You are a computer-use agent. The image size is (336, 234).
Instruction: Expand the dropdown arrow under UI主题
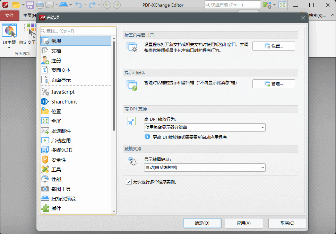(9, 47)
